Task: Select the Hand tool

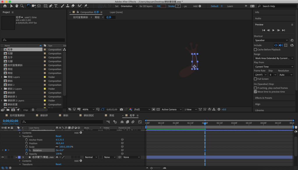Action: 17,6
